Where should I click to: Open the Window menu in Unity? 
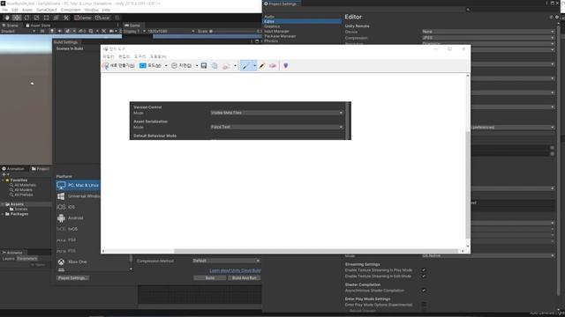pyautogui.click(x=91, y=10)
